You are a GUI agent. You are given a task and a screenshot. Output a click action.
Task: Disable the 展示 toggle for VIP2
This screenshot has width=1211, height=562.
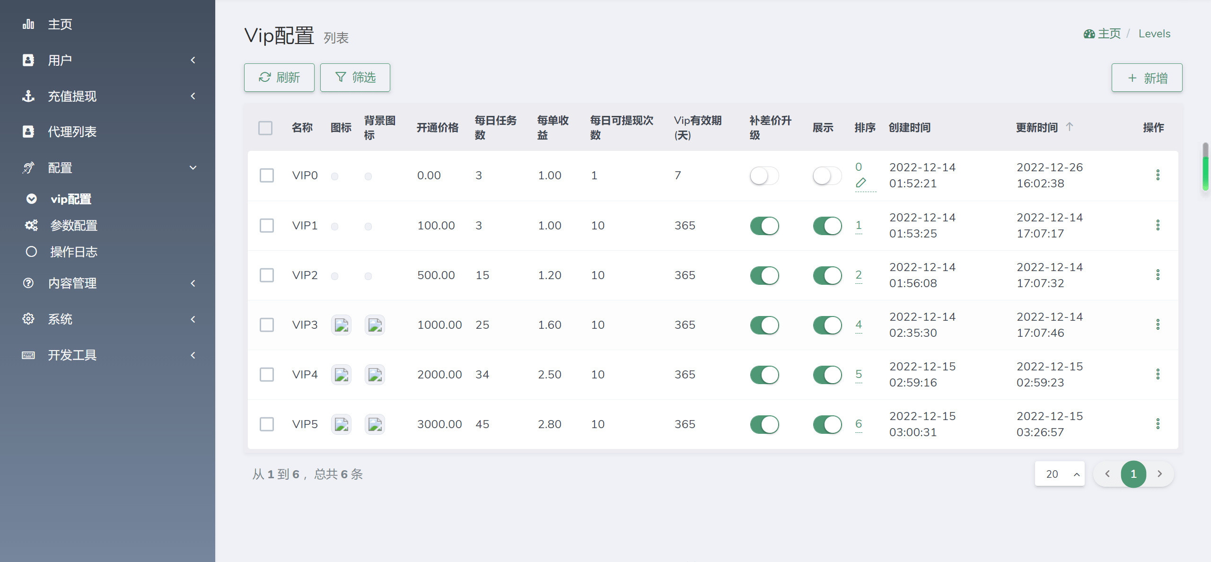coord(827,275)
